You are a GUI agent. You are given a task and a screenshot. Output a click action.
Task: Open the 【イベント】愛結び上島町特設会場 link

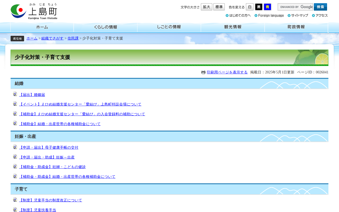click(80, 104)
